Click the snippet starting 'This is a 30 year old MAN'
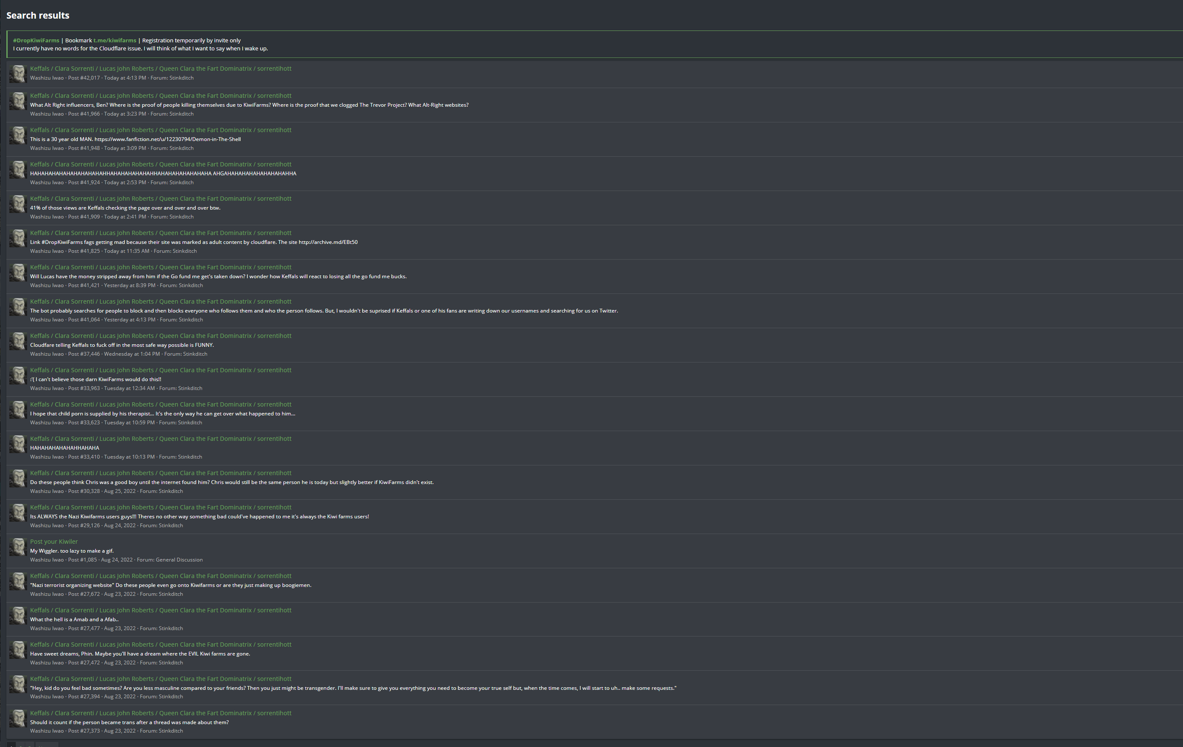Image resolution: width=1183 pixels, height=747 pixels. pyautogui.click(x=136, y=139)
